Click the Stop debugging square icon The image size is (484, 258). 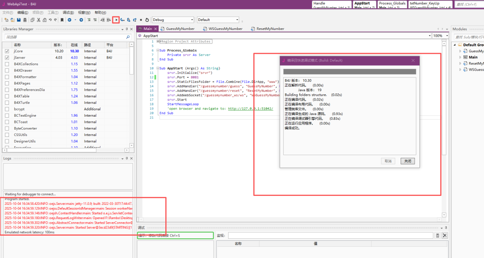(141, 20)
